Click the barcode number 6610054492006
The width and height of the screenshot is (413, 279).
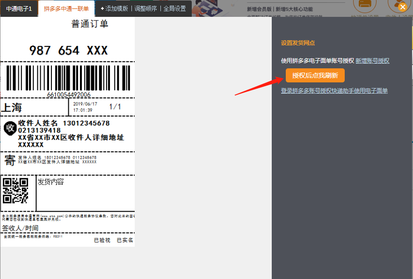(x=69, y=95)
